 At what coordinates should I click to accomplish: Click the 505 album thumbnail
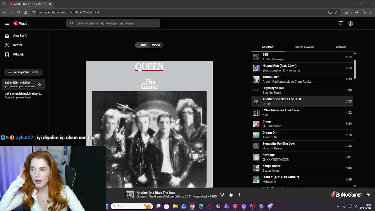256,57
